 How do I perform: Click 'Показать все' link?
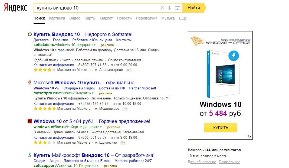click(229, 162)
